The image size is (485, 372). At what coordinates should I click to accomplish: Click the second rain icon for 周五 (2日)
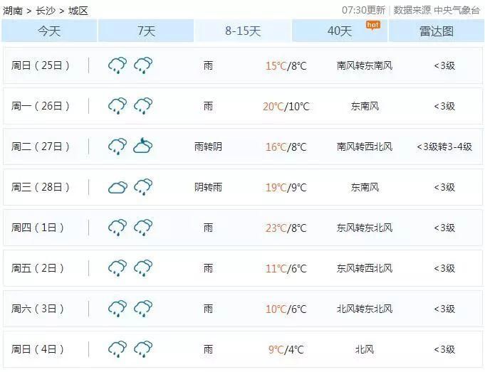[143, 269]
